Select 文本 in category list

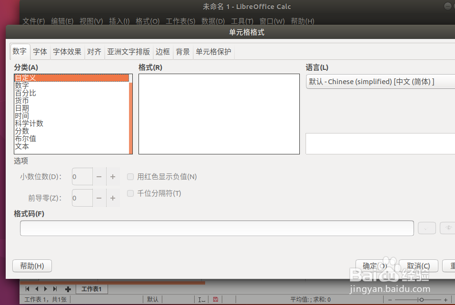coord(71,146)
